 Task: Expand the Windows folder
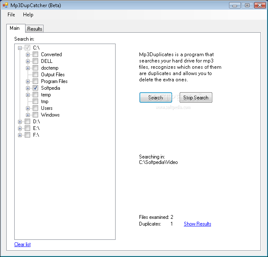[x=28, y=115]
